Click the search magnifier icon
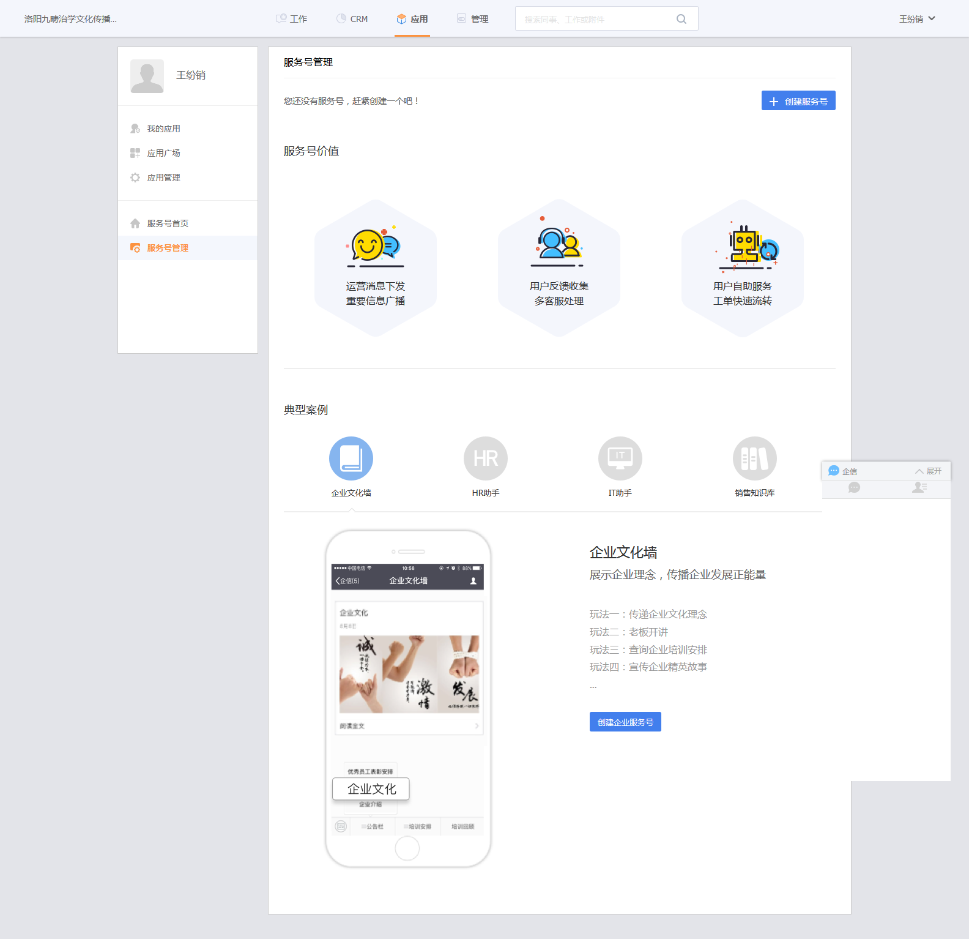Viewport: 969px width, 939px height. click(x=681, y=19)
